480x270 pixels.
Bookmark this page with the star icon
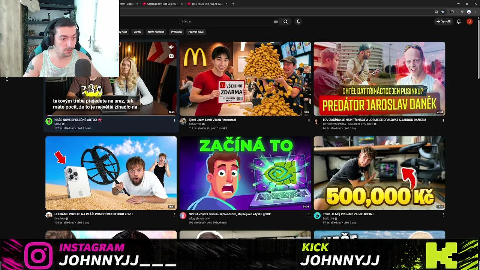click(442, 12)
